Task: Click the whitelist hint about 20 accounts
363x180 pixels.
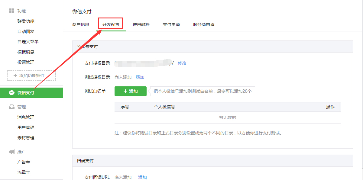Action: (x=203, y=91)
